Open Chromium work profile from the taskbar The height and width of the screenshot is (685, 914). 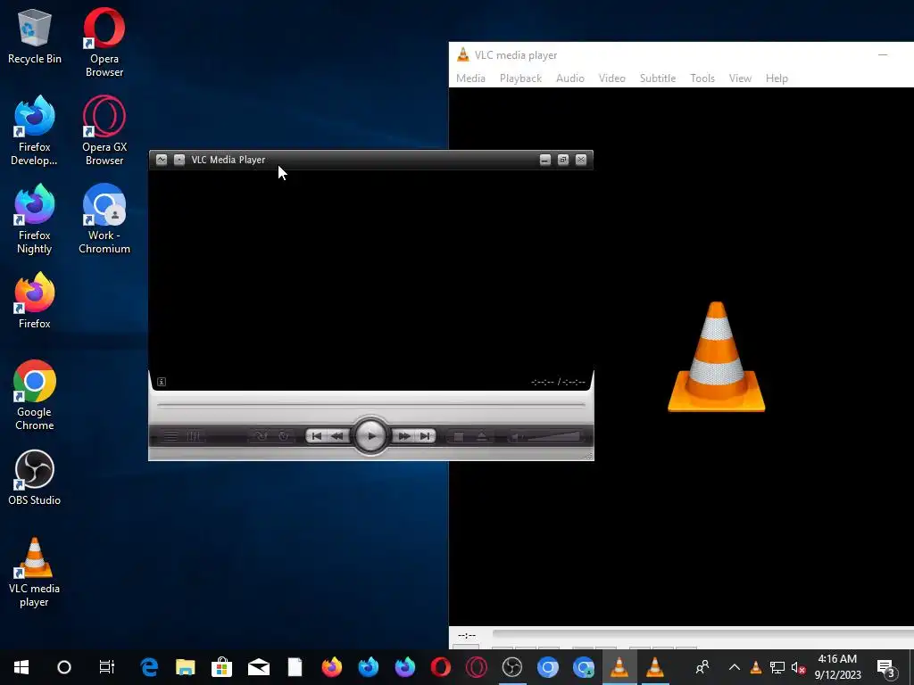pyautogui.click(x=584, y=667)
